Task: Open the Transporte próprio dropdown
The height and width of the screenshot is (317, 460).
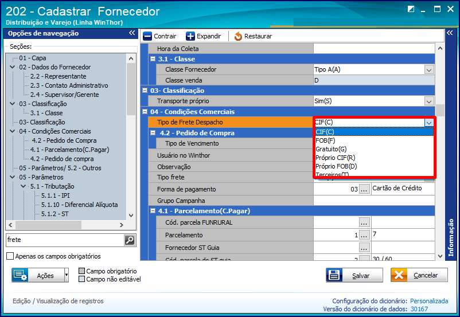Action: point(429,101)
